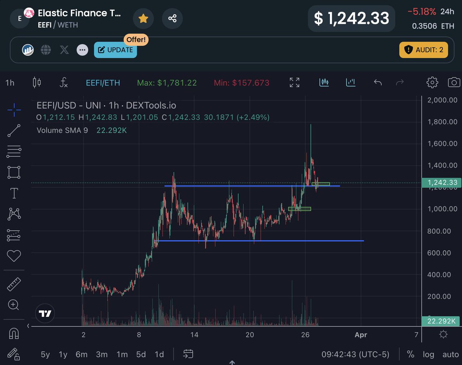This screenshot has height=365, width=462.
Task: Switch chart range to 1d
Action: pyautogui.click(x=159, y=354)
